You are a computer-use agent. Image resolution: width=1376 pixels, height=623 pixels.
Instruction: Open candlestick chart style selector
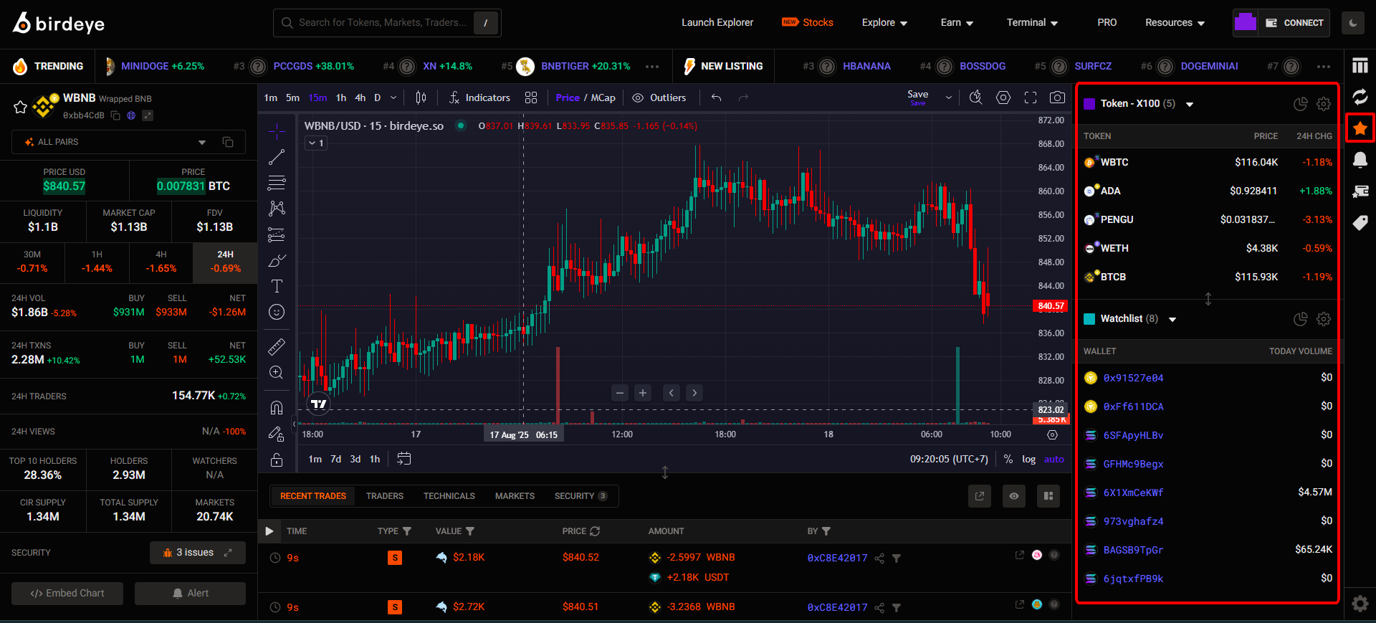click(x=421, y=98)
